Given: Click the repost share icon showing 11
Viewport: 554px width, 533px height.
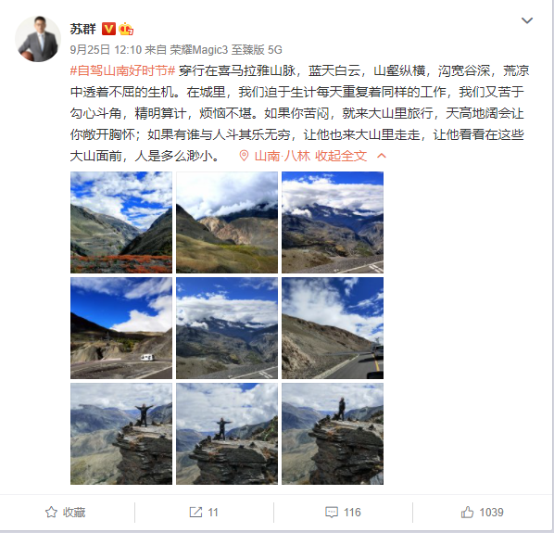Looking at the screenshot, I should [195, 513].
